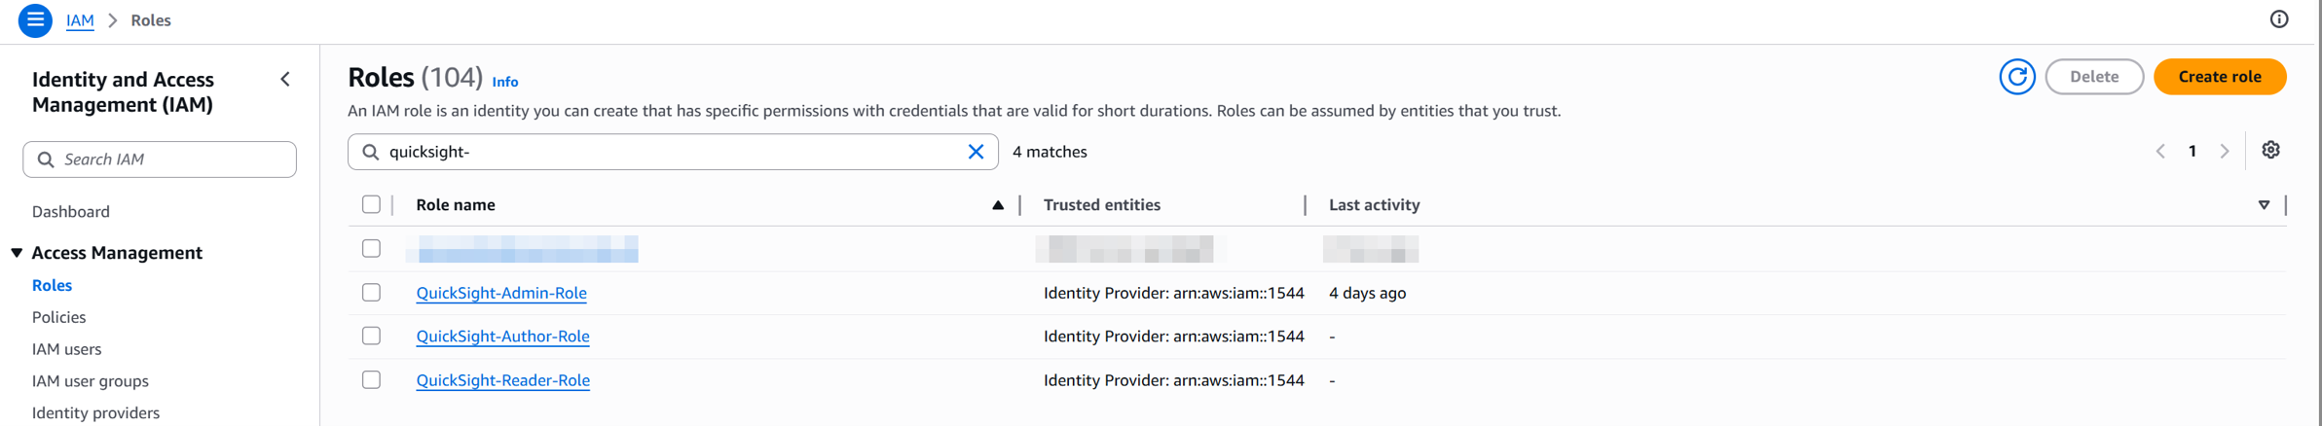Screen dimensions: 2322x426
Task: Go to next page of roles
Action: [x=2225, y=152]
